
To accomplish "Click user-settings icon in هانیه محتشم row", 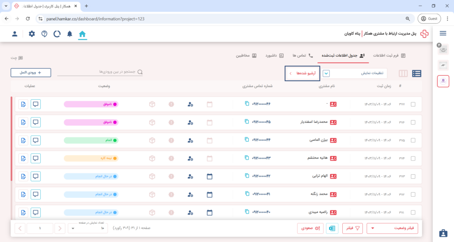I will click(x=190, y=158).
